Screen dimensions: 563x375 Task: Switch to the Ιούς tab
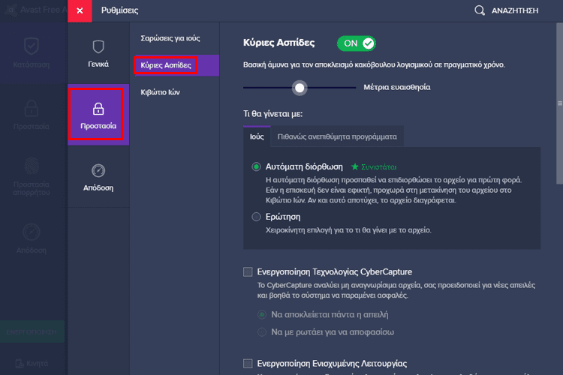coord(257,137)
